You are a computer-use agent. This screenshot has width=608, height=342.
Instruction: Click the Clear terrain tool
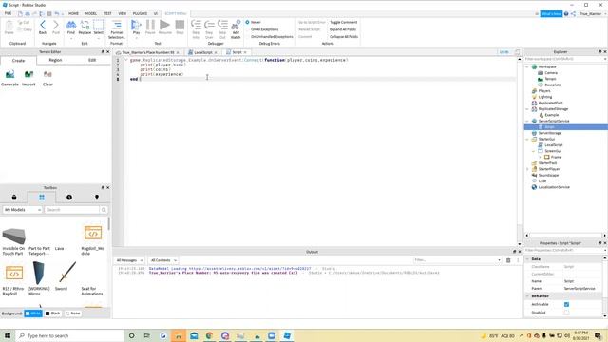47,78
